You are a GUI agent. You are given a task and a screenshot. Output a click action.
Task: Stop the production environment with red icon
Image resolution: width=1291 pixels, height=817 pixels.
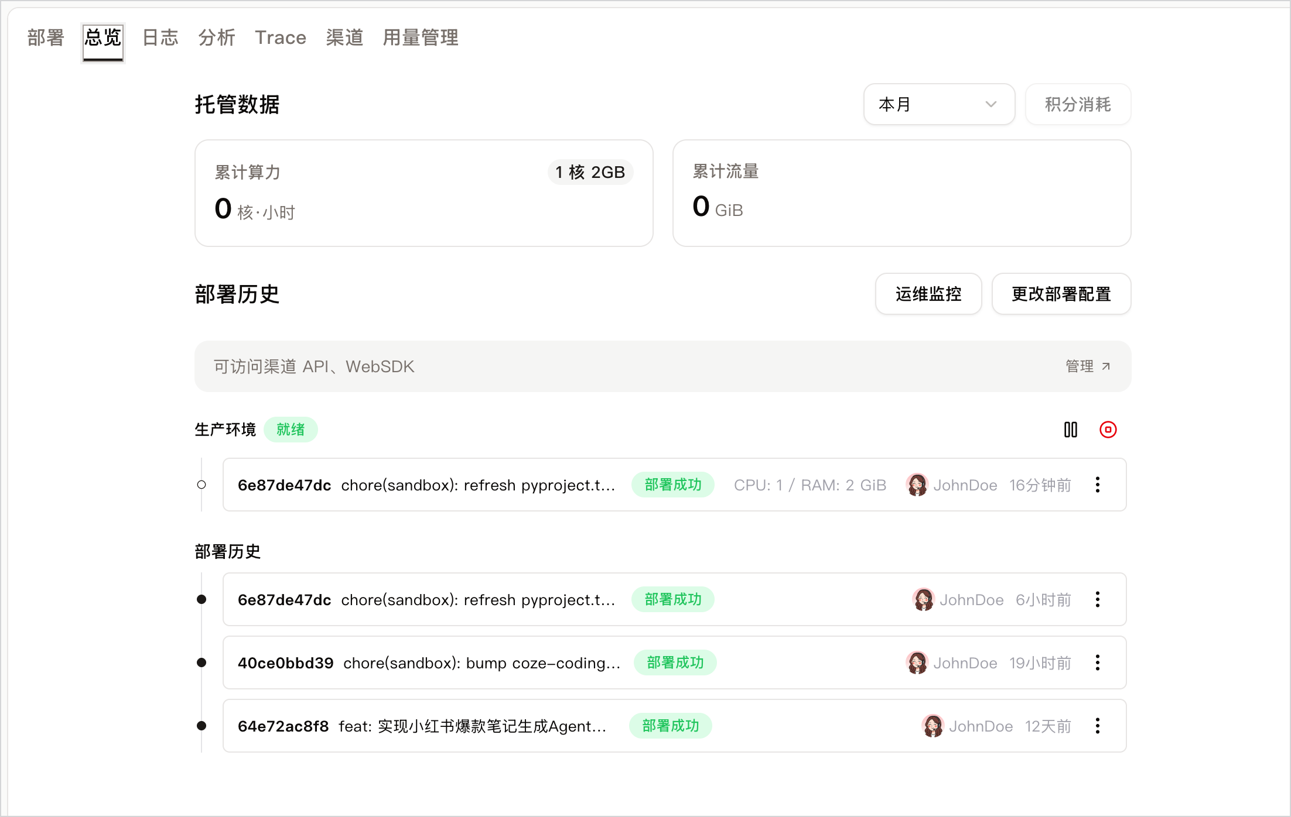tap(1108, 430)
